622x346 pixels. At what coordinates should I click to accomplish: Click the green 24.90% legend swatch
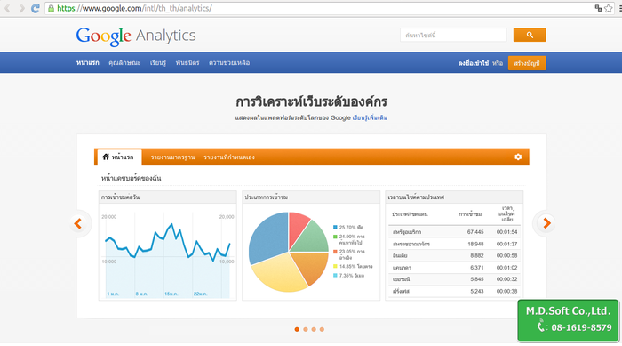click(x=335, y=237)
